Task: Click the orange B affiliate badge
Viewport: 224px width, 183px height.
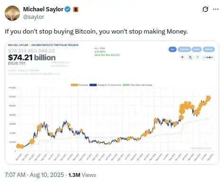Action: click(x=76, y=9)
